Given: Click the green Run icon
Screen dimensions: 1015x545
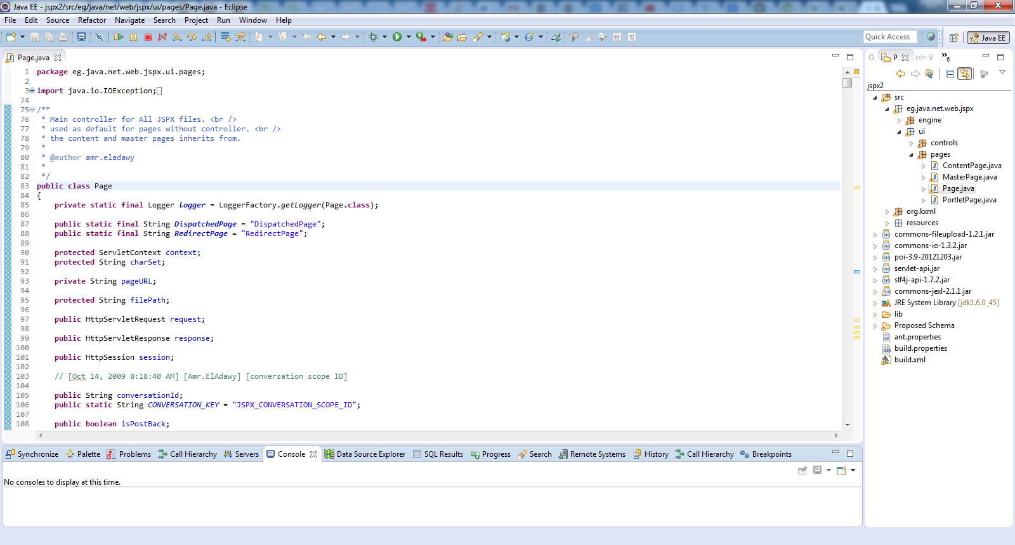Looking at the screenshot, I should 397,37.
